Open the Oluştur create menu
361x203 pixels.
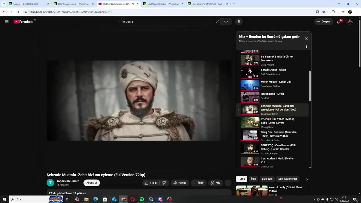point(324,22)
